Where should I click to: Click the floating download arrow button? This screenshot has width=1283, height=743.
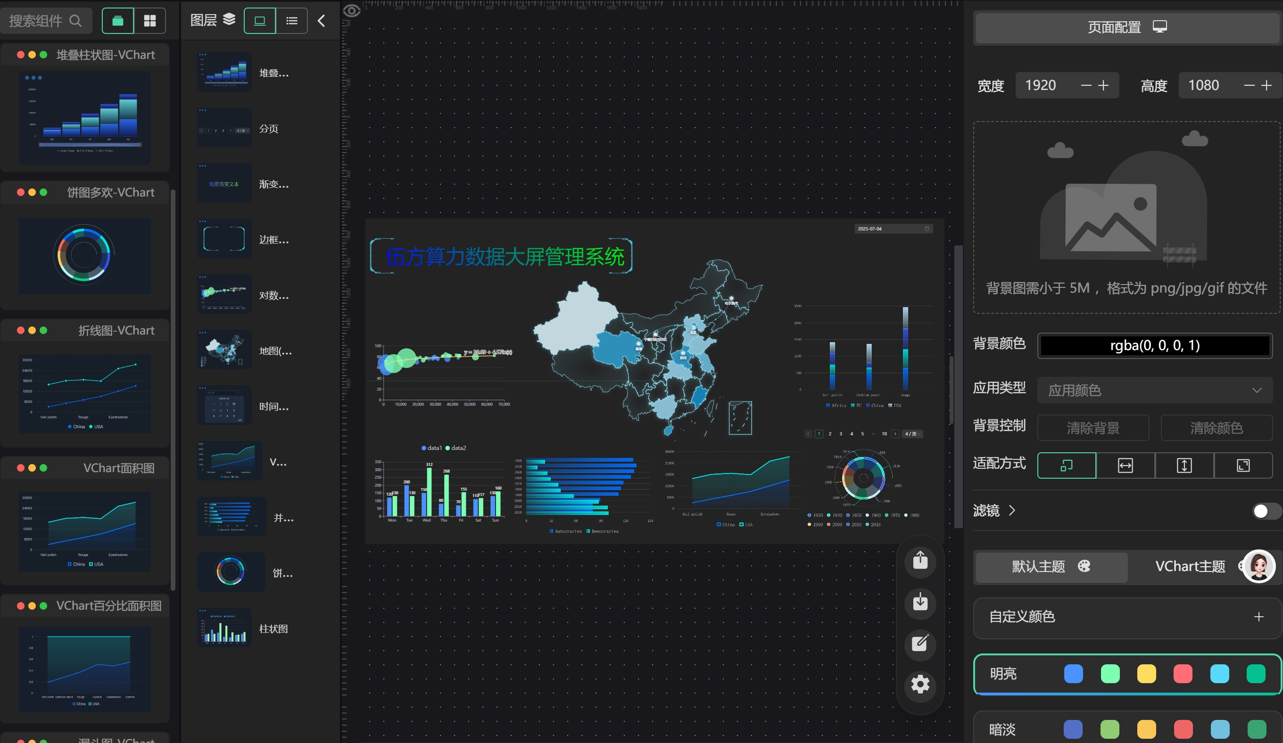pyautogui.click(x=919, y=602)
